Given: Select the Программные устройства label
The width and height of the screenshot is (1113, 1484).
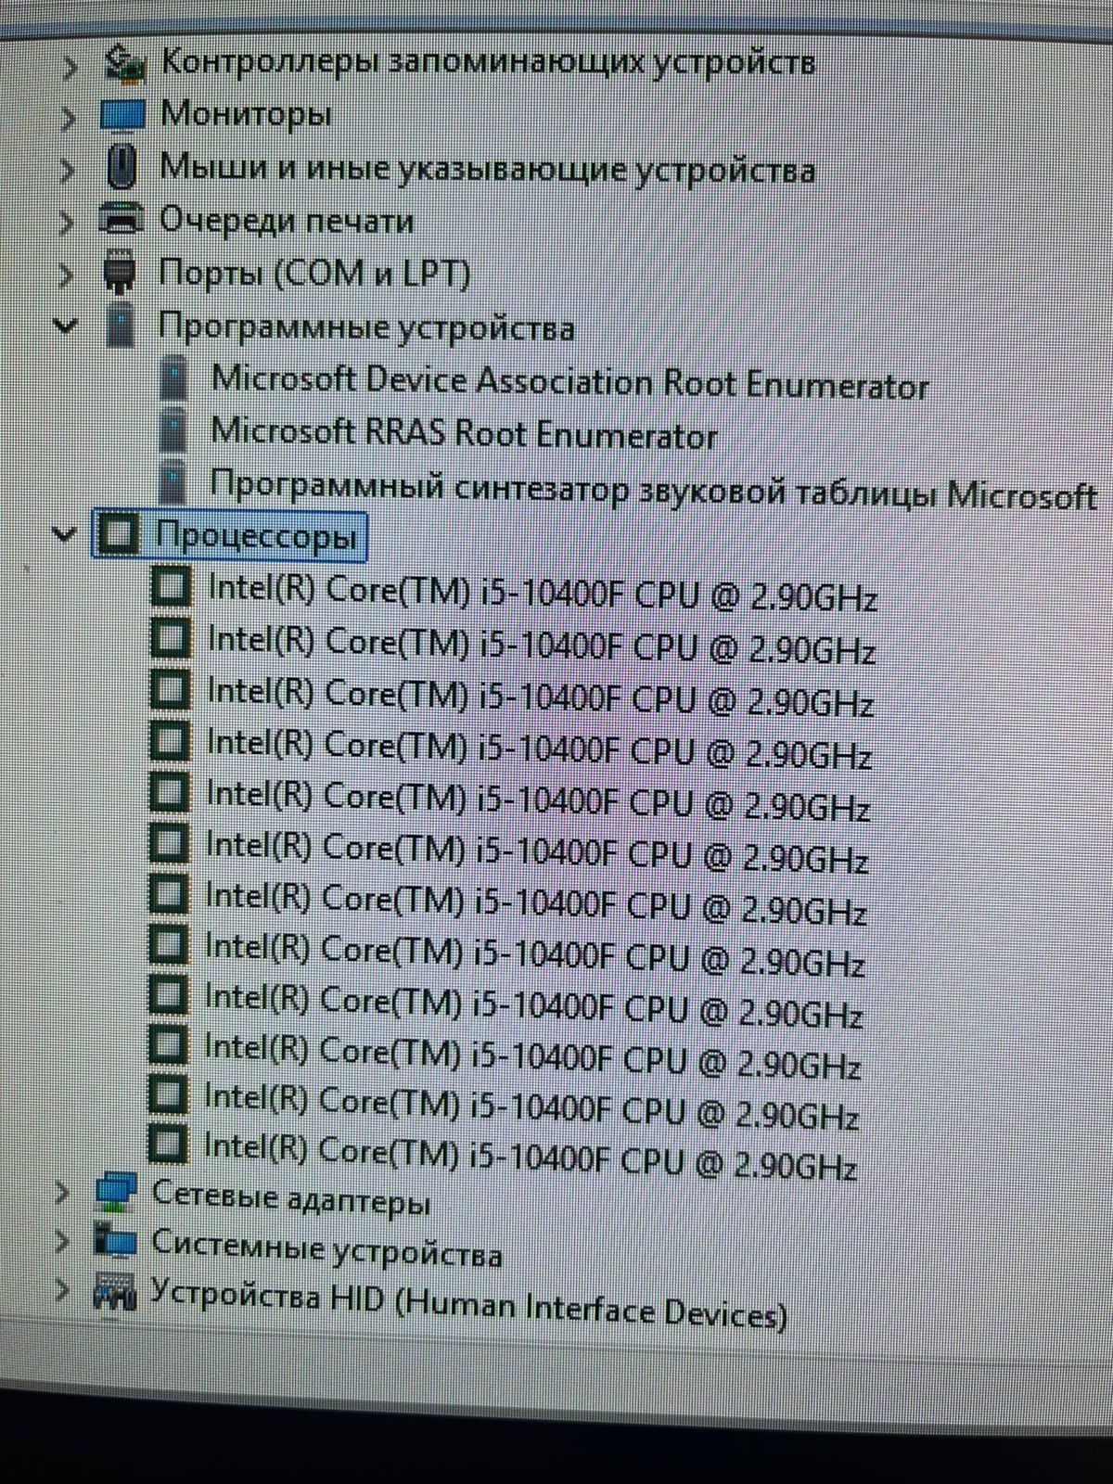Looking at the screenshot, I should pos(366,327).
